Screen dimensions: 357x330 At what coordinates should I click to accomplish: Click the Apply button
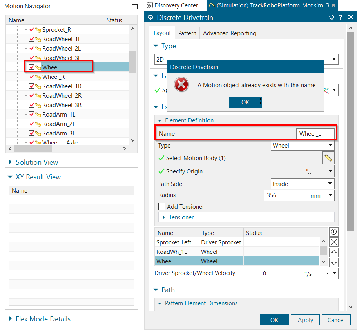[x=305, y=319]
